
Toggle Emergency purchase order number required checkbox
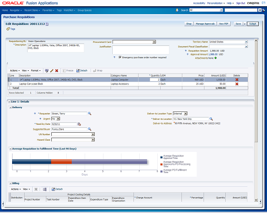[120, 57]
